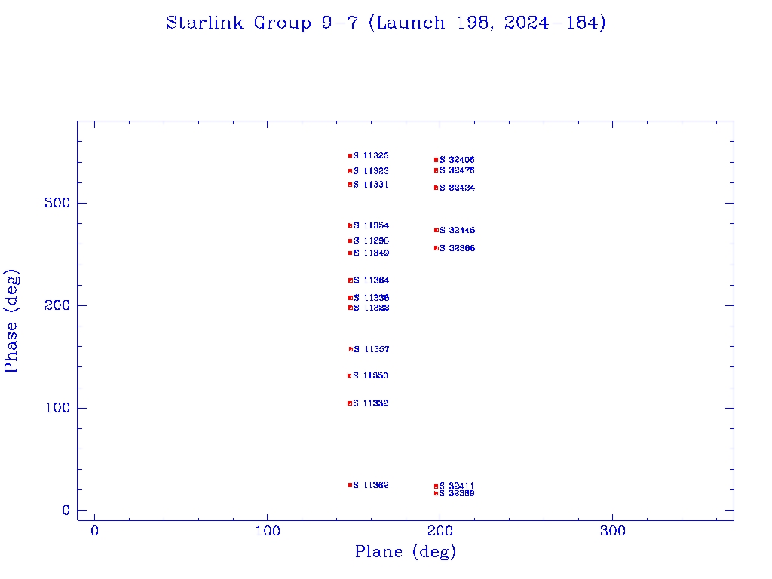This screenshot has height=579, width=772.
Task: Click the 'S 11362' satellite label
Action: [371, 485]
